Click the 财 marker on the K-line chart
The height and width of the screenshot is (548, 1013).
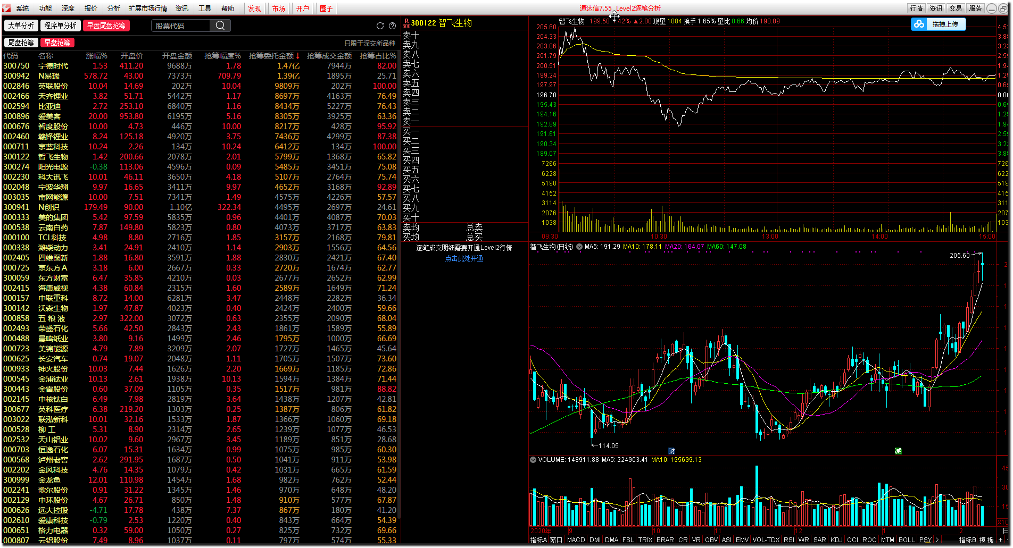[x=671, y=451]
